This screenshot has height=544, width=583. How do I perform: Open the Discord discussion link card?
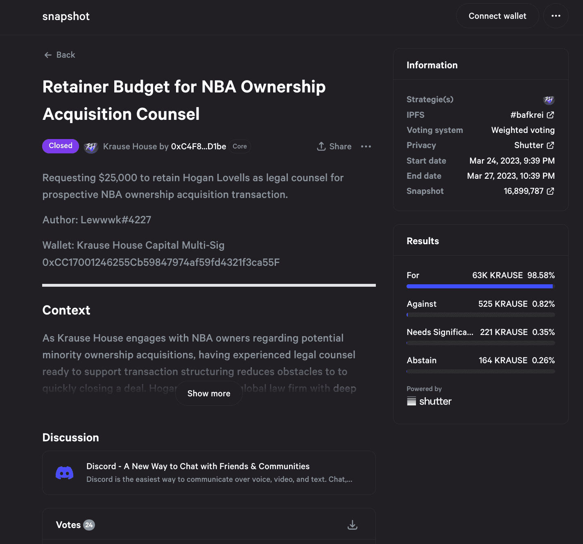click(209, 473)
